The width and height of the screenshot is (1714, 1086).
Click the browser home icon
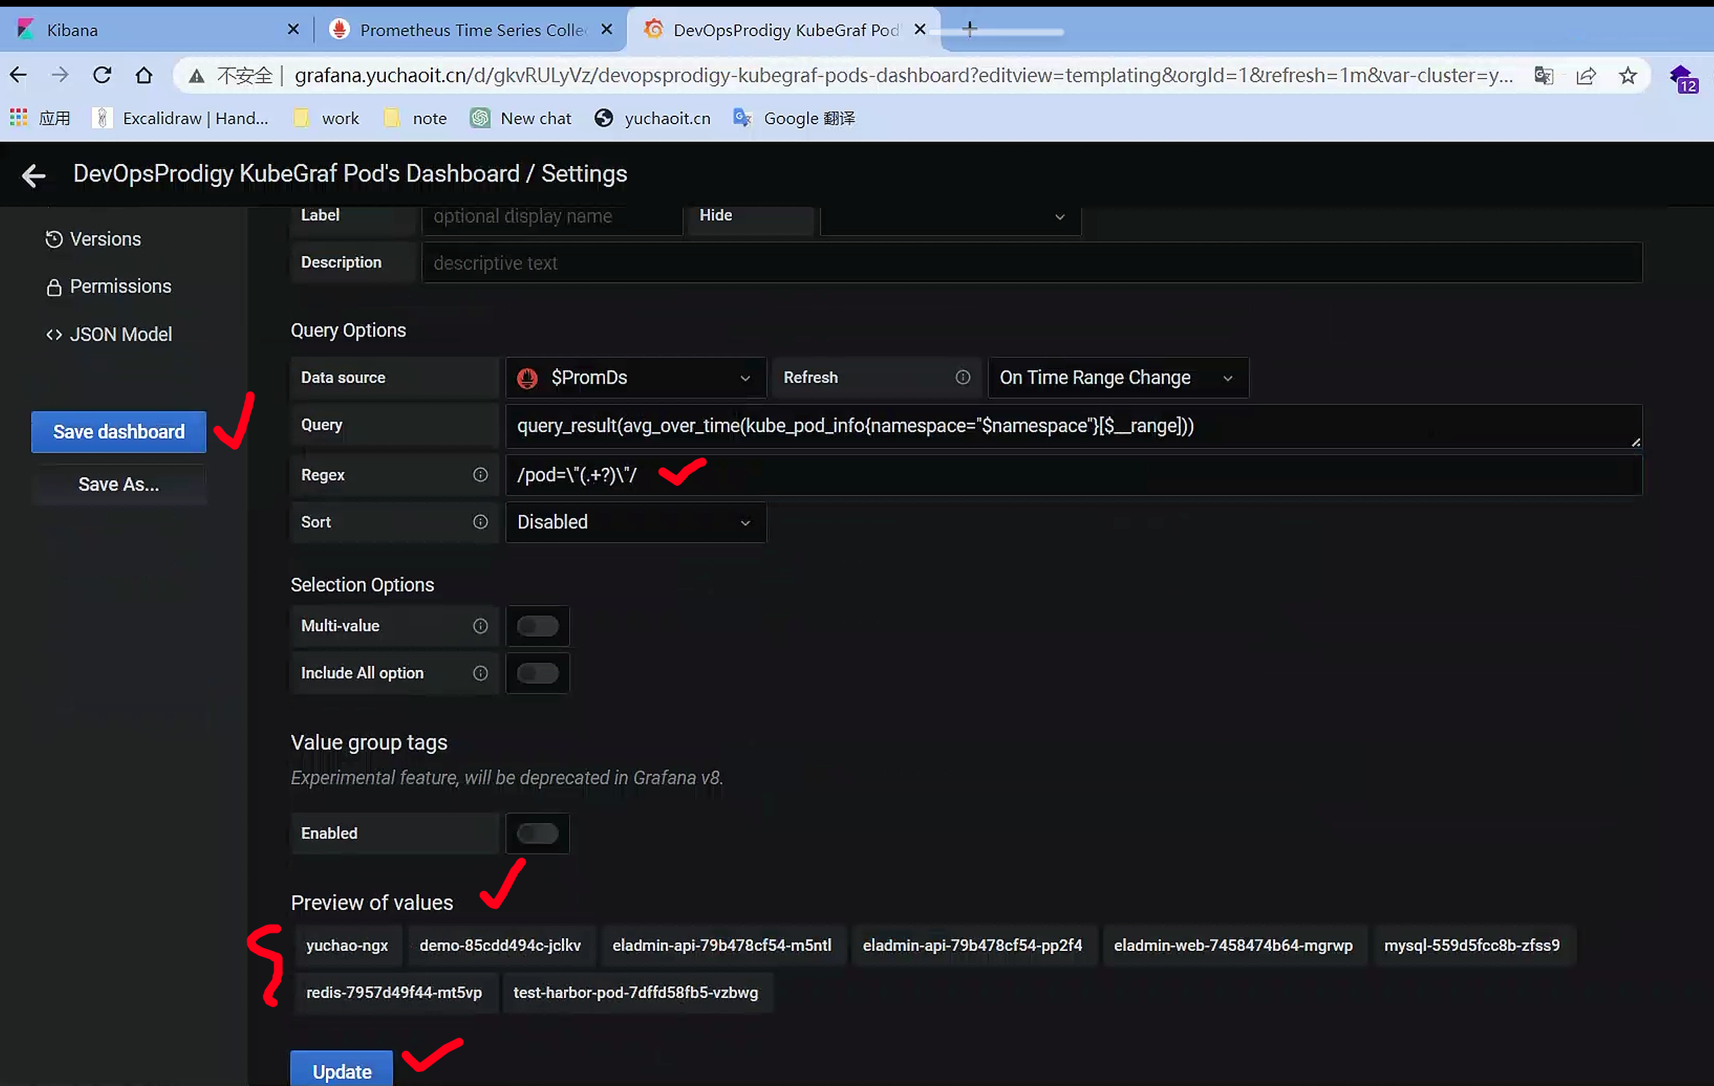144,75
